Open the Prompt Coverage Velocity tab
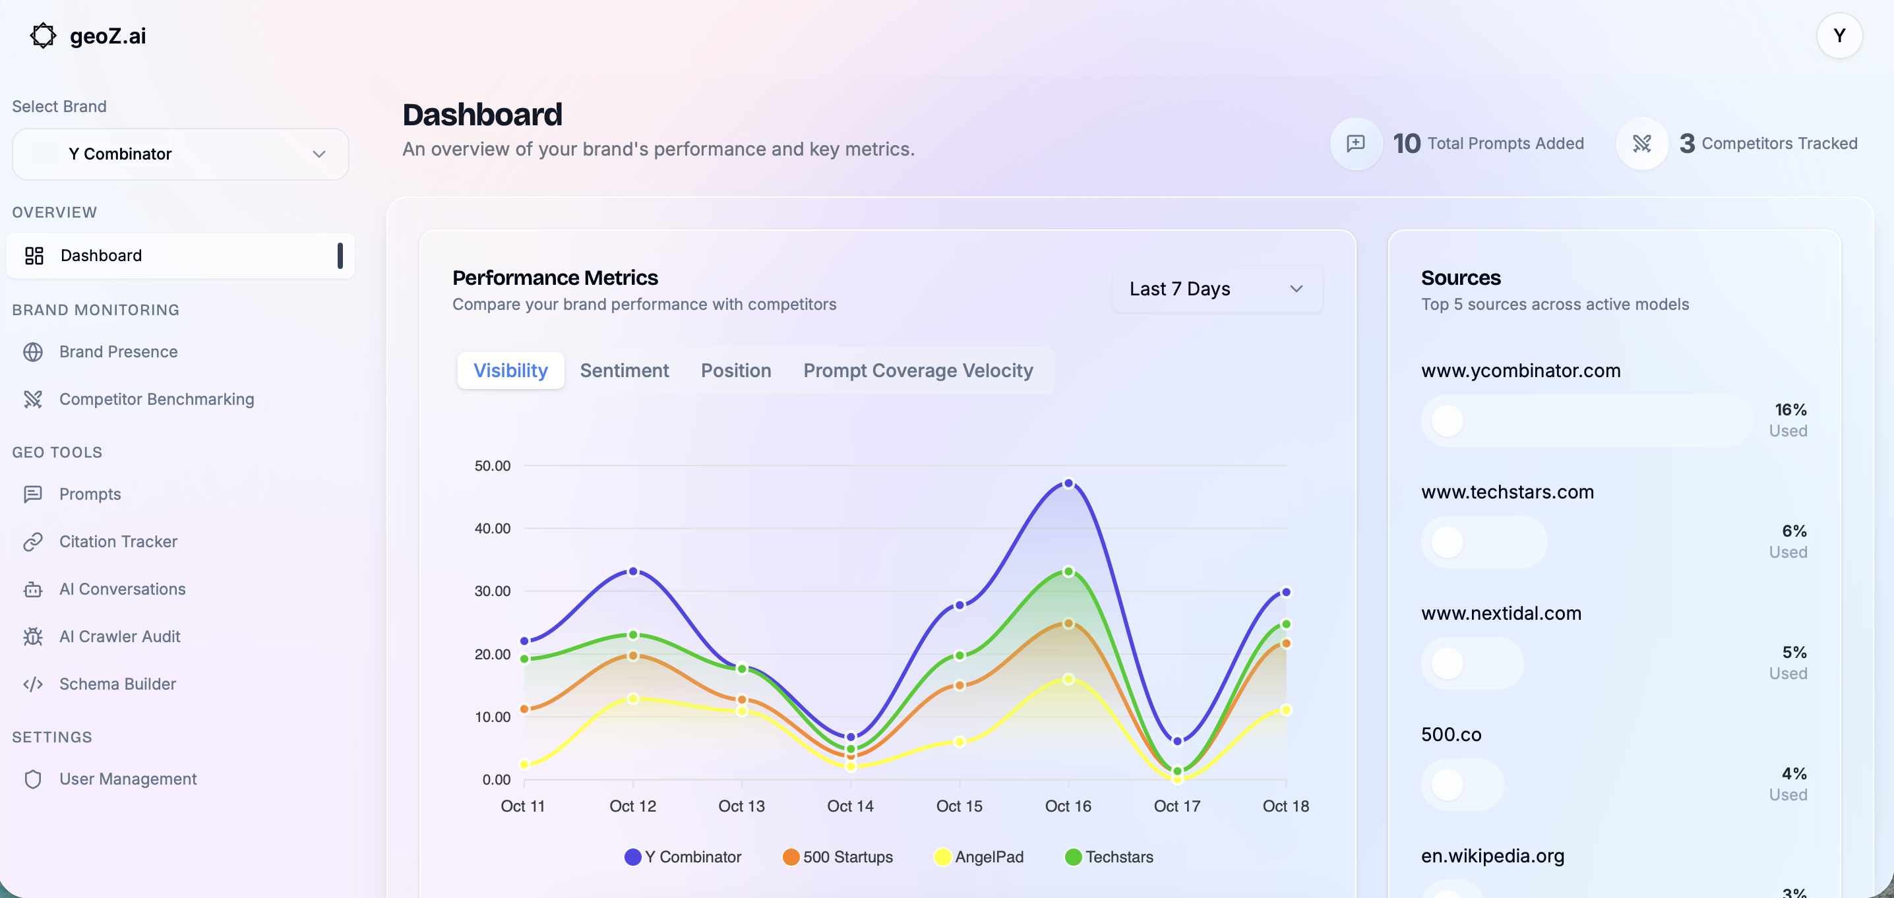This screenshot has height=898, width=1894. pos(917,371)
